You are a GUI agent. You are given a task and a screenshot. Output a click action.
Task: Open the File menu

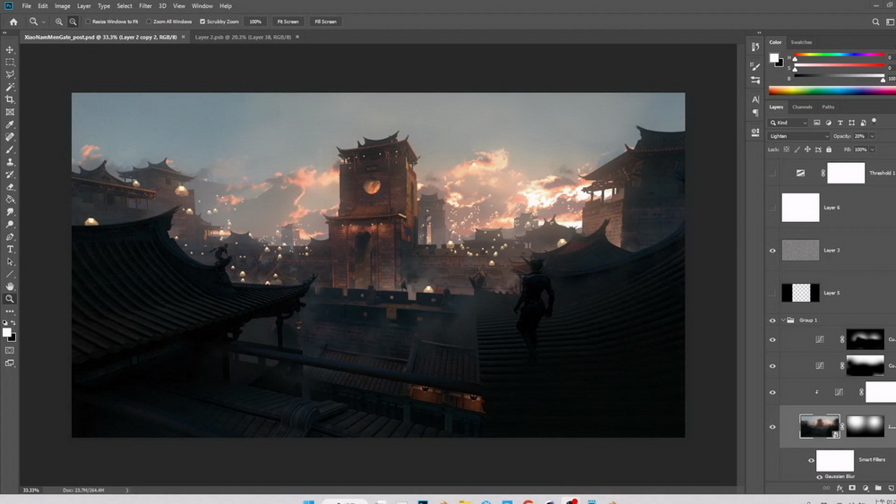[x=26, y=5]
